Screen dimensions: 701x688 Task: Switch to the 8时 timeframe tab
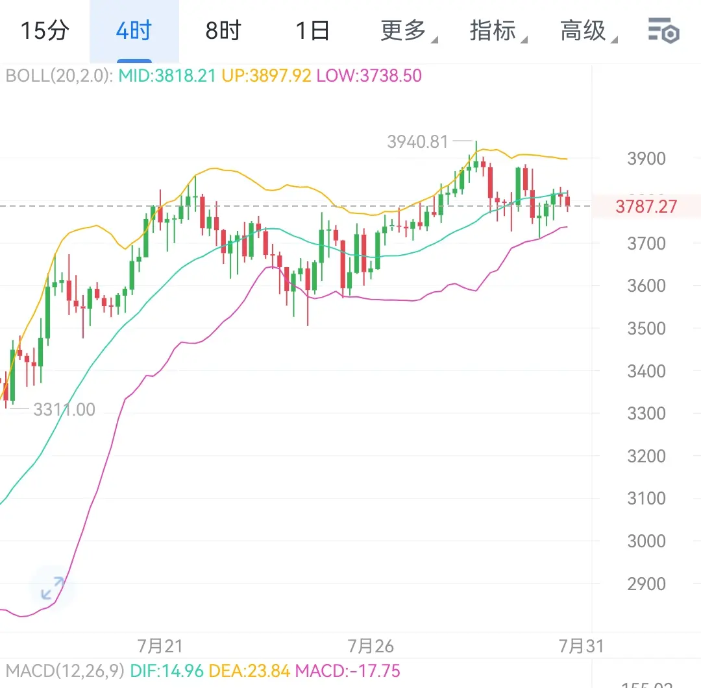[x=223, y=31]
